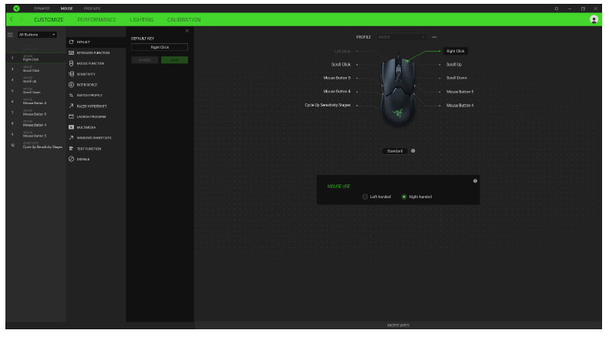Click Scroll Down label on mouse diagram
Viewport: 609px width, 337px height.
pyautogui.click(x=456, y=78)
